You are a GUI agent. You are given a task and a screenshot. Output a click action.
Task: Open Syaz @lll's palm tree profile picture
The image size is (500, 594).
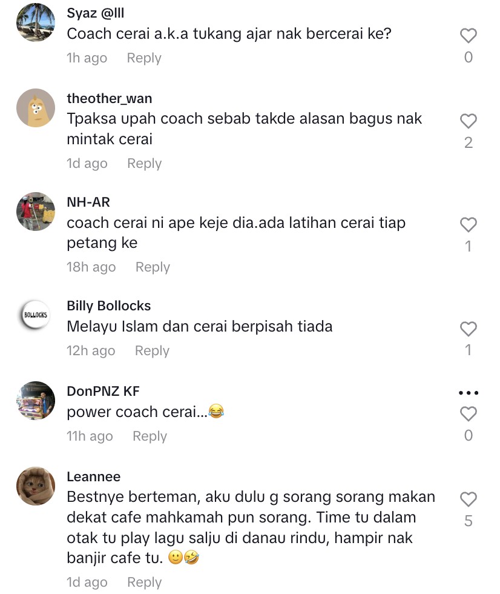point(36,22)
